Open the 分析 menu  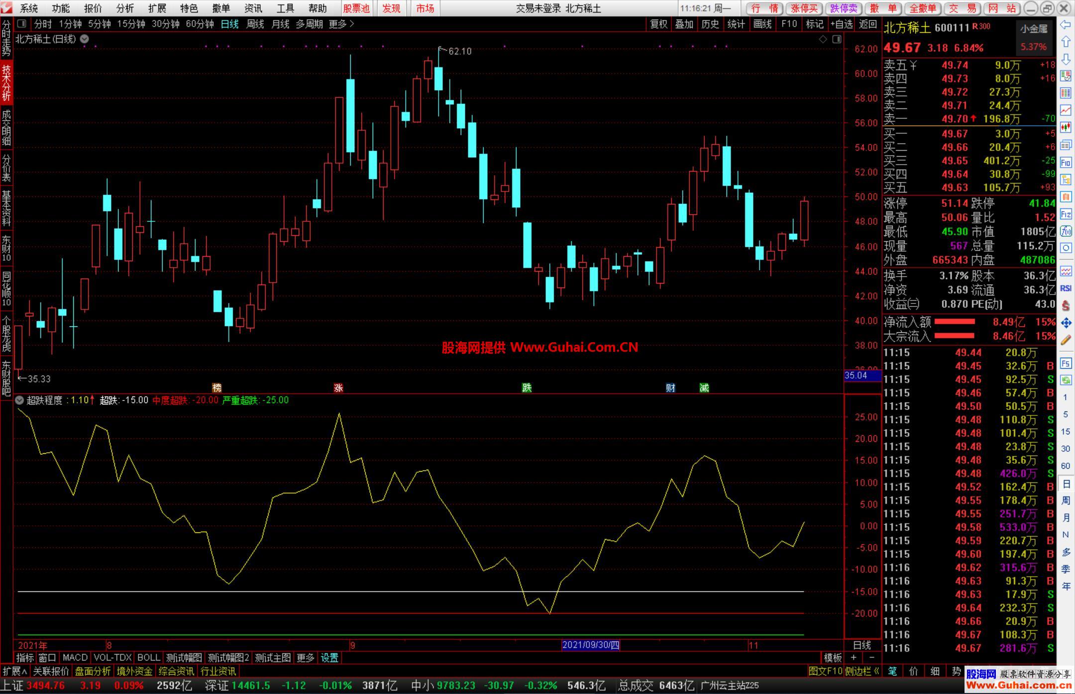click(x=125, y=8)
